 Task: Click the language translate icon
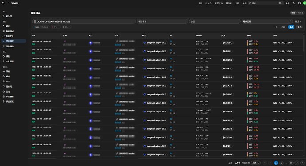294,3
